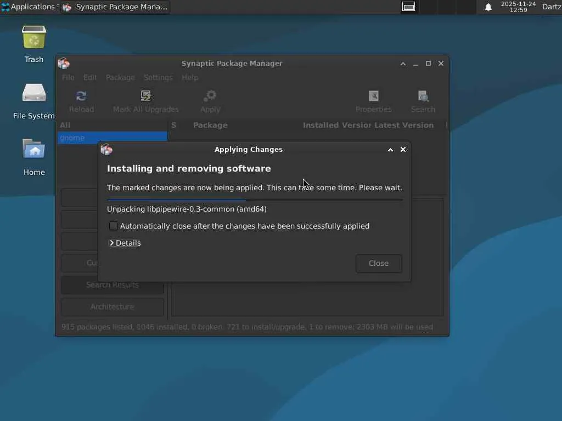Open the Properties toolbar icon

click(x=373, y=96)
